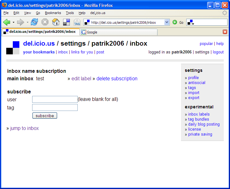Open the File menu
This screenshot has width=230, height=189.
[6, 13]
